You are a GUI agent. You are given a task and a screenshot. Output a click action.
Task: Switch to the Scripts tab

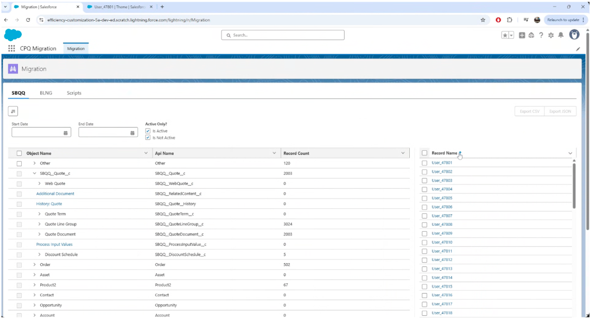tap(74, 93)
